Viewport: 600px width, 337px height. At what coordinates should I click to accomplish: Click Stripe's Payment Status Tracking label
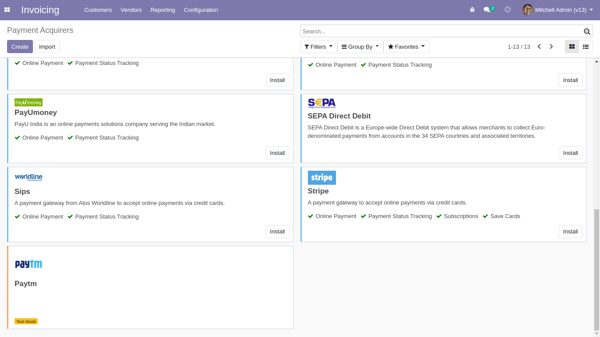(400, 216)
